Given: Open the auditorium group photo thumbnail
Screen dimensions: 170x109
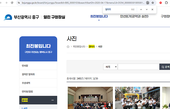Looking at the screenshot, I should (x=90, y=98).
